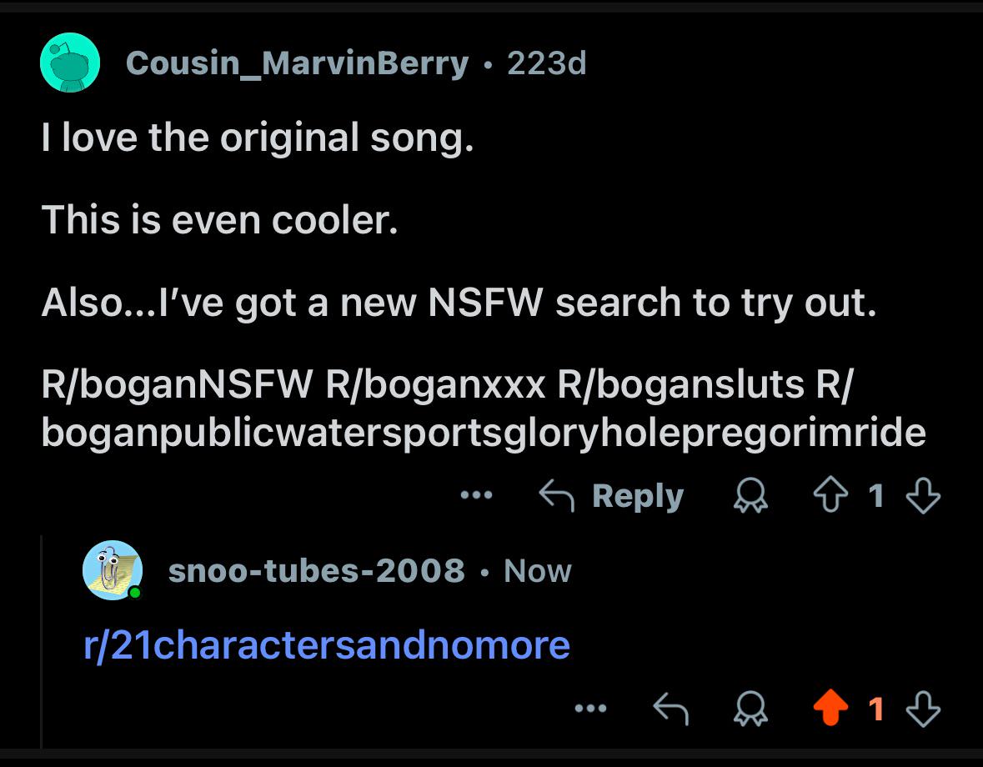Click the reply arrow icon beside Reply
983x767 pixels.
[557, 495]
